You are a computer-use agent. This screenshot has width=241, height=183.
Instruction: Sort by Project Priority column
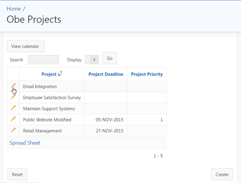tap(147, 74)
